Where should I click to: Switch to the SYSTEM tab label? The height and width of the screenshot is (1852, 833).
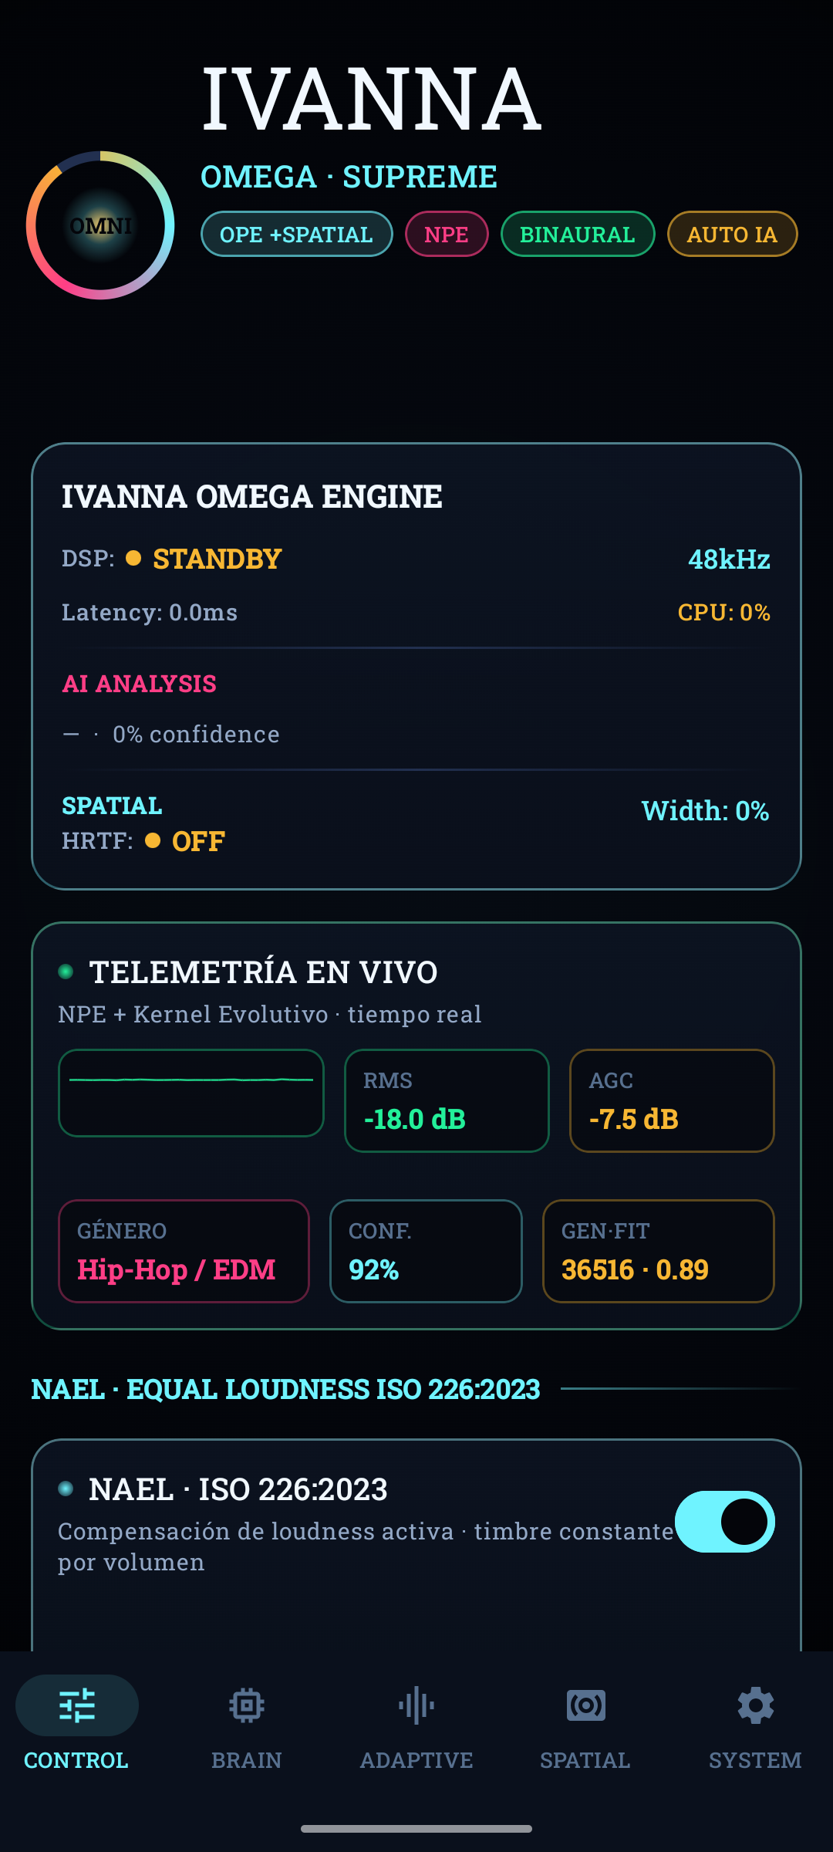[x=756, y=1760]
